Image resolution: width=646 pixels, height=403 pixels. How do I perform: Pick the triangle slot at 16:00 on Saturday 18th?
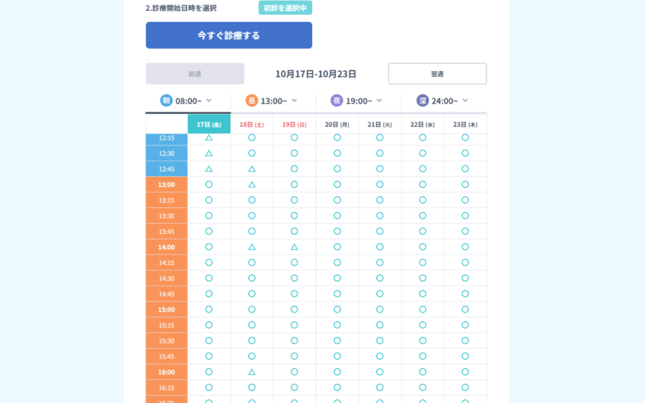point(252,372)
